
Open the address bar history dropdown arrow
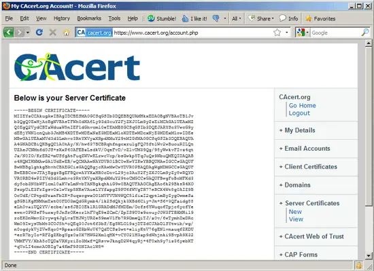[x=287, y=33]
